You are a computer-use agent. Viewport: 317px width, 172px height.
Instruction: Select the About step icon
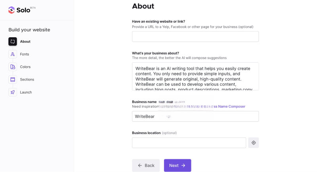pos(13,42)
